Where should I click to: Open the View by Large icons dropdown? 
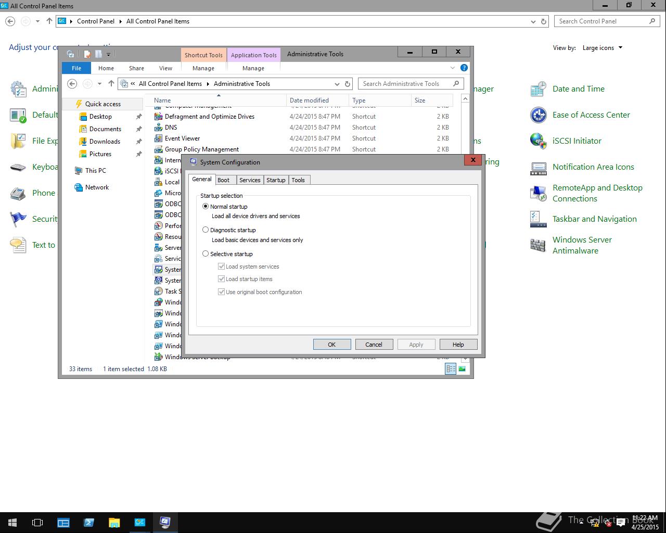pyautogui.click(x=603, y=48)
